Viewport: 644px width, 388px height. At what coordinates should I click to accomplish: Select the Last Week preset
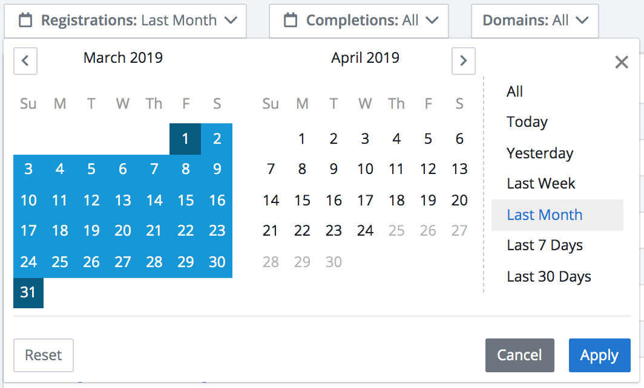(541, 183)
